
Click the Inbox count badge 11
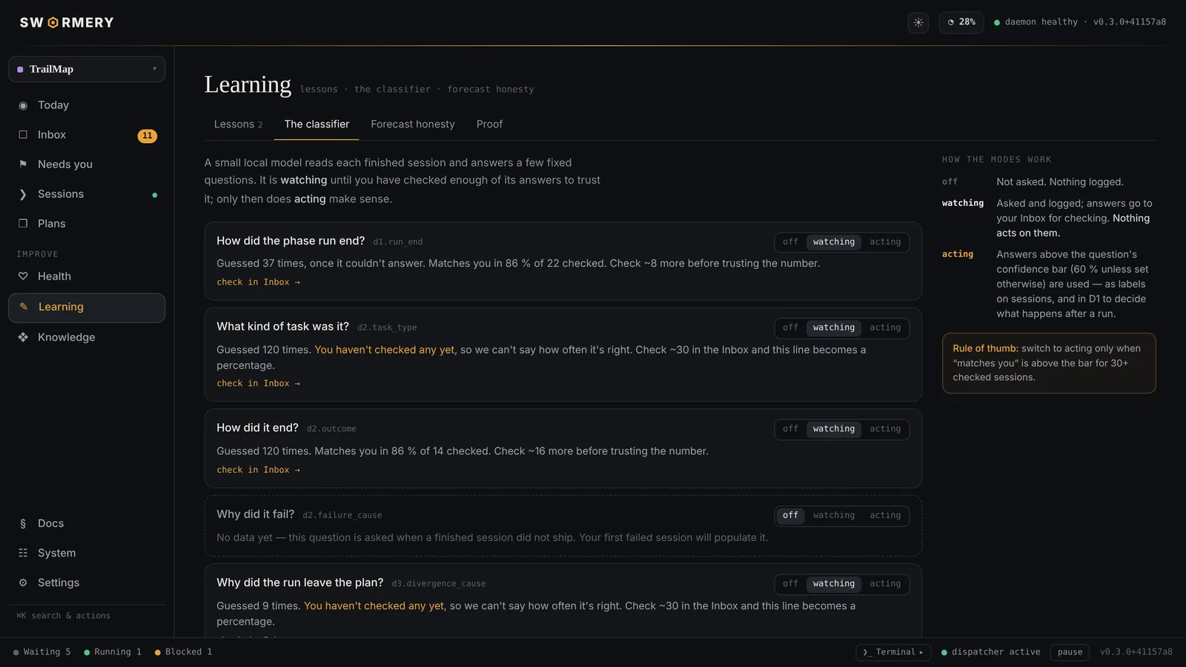pyautogui.click(x=148, y=136)
